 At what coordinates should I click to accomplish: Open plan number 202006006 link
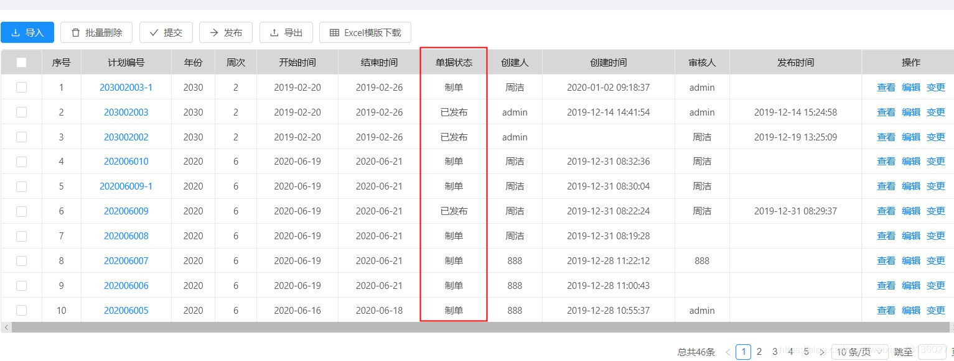(126, 286)
